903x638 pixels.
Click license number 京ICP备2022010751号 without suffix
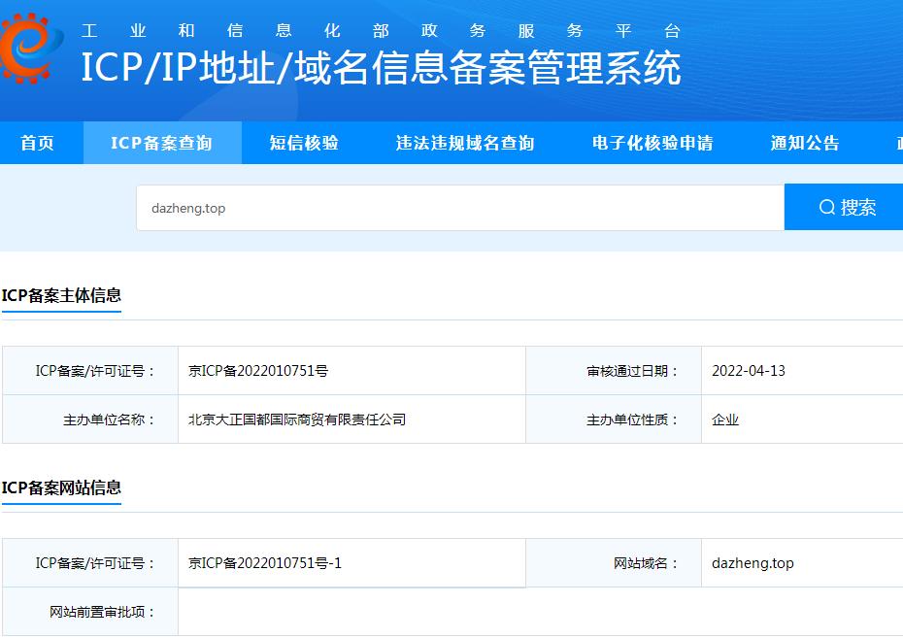258,371
